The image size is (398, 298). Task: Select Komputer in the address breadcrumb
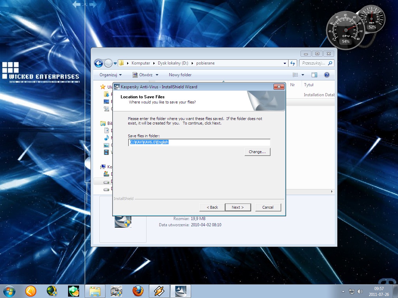pos(141,63)
